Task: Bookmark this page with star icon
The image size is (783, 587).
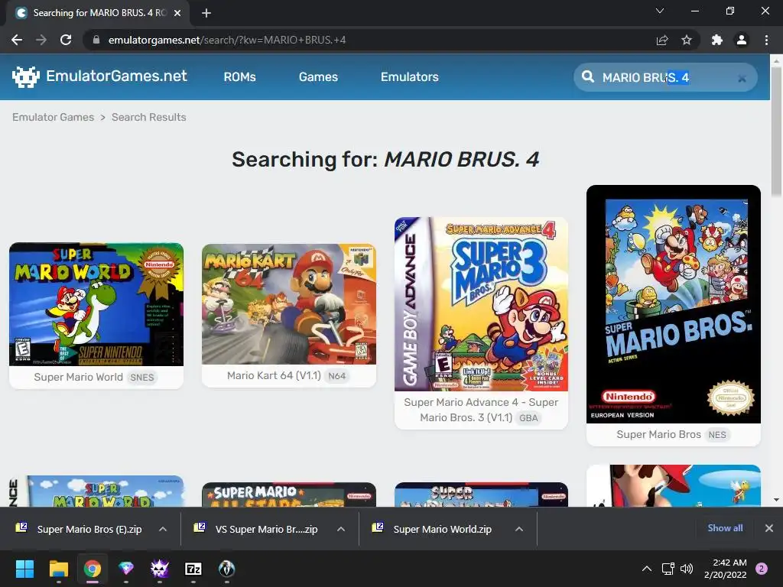Action: (x=687, y=40)
